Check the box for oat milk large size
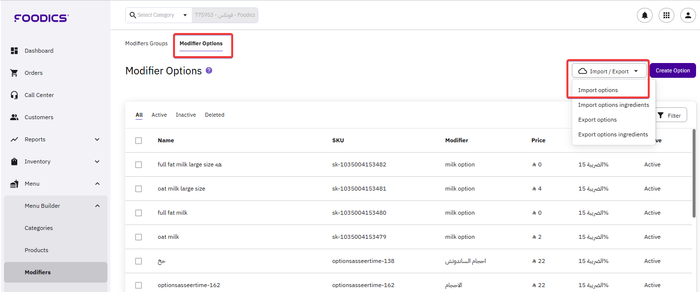This screenshot has width=700, height=292. coord(139,189)
